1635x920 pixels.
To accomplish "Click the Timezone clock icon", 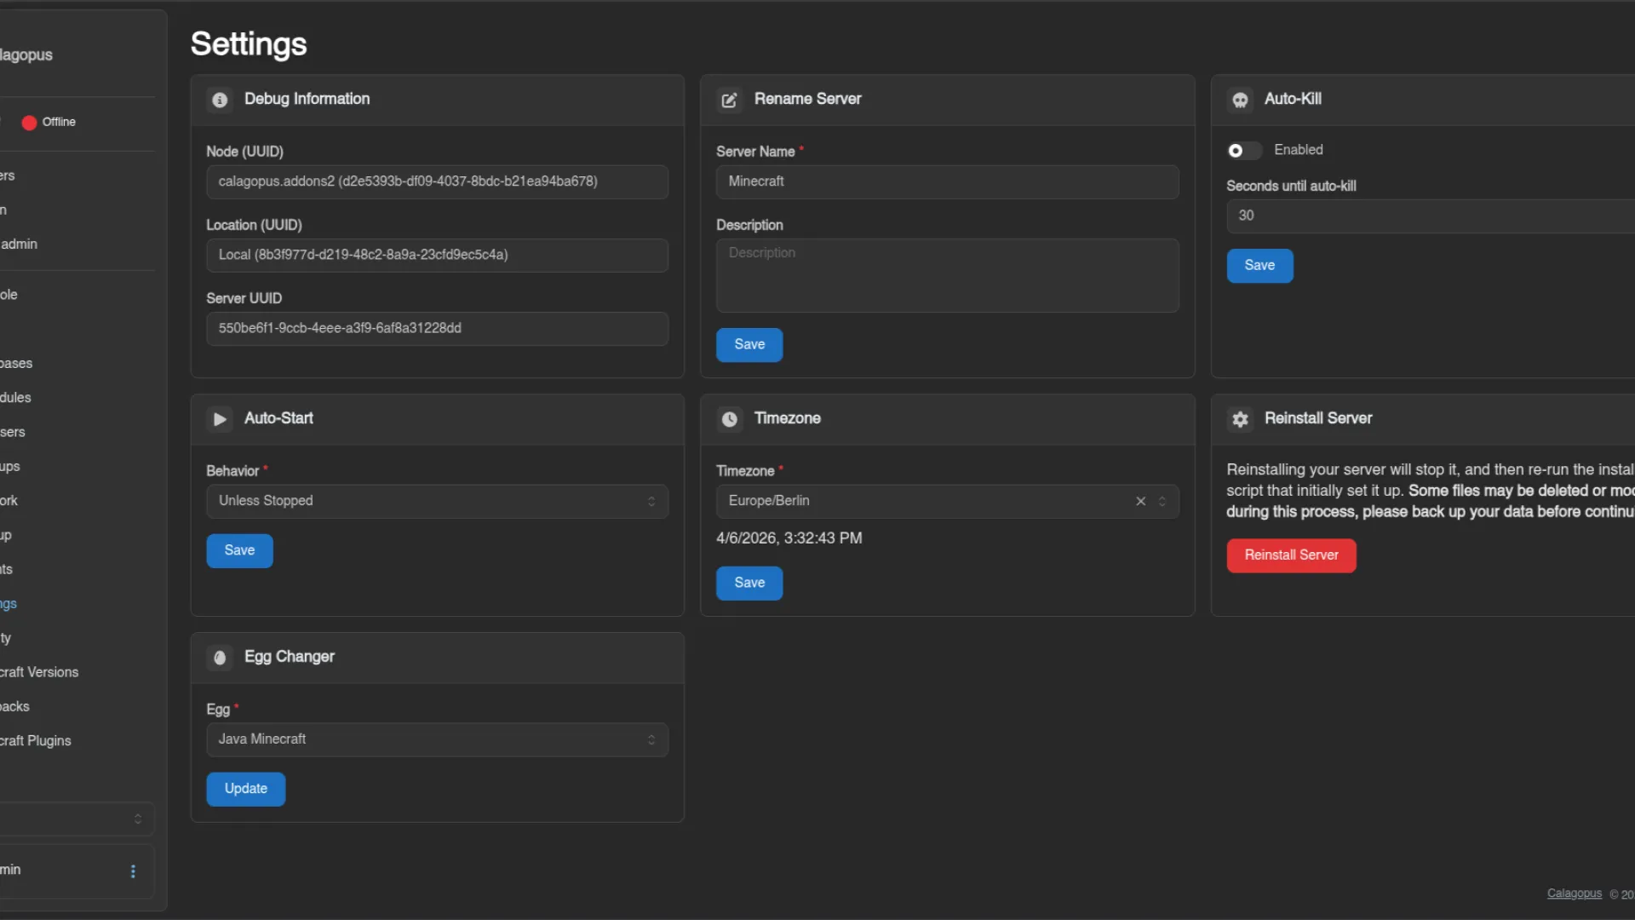I will tap(729, 419).
